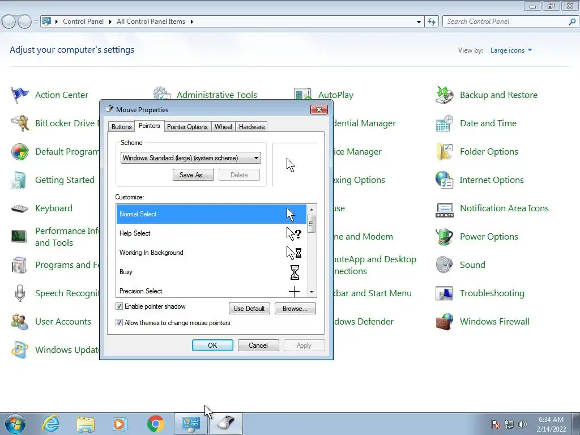Screen dimensions: 580x435
Task: Open the pointer Scheme dropdown
Action: click(x=190, y=158)
